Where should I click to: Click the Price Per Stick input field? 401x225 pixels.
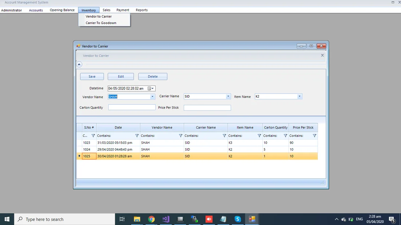(x=207, y=108)
